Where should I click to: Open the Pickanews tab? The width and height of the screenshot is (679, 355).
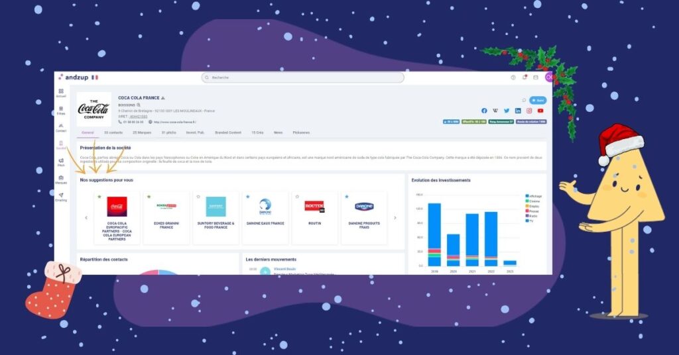click(302, 132)
